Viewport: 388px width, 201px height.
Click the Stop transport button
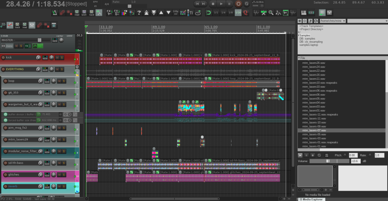pos(213,4)
